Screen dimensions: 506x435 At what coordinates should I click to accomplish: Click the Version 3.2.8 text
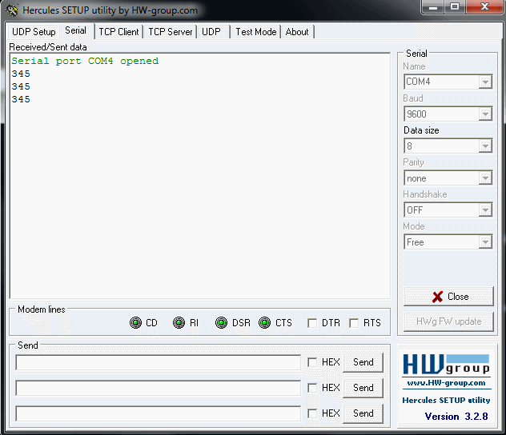[x=456, y=417]
